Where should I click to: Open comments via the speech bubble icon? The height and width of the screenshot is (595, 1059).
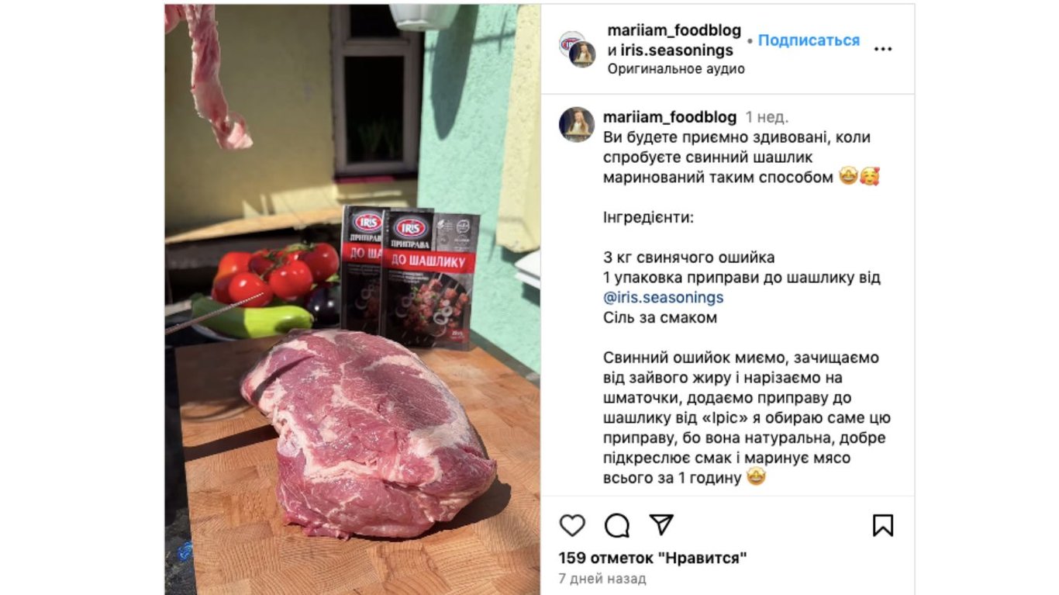click(x=617, y=525)
